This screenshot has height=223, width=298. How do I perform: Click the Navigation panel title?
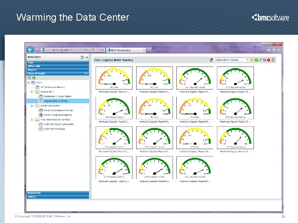click(x=34, y=57)
